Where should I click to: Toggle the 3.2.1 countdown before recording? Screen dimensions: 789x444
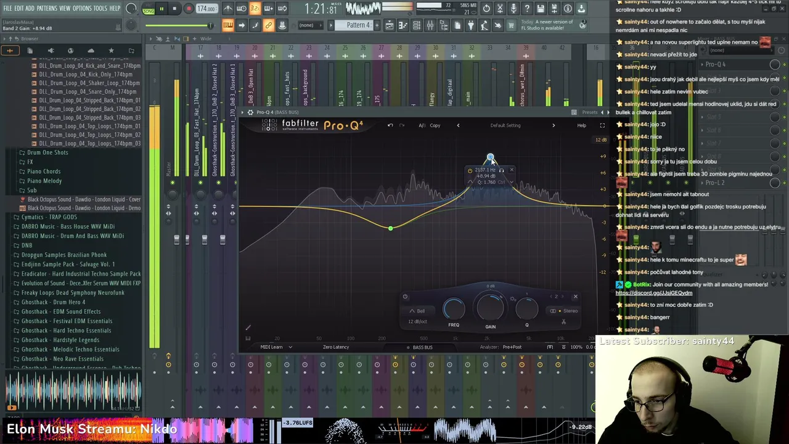click(255, 9)
